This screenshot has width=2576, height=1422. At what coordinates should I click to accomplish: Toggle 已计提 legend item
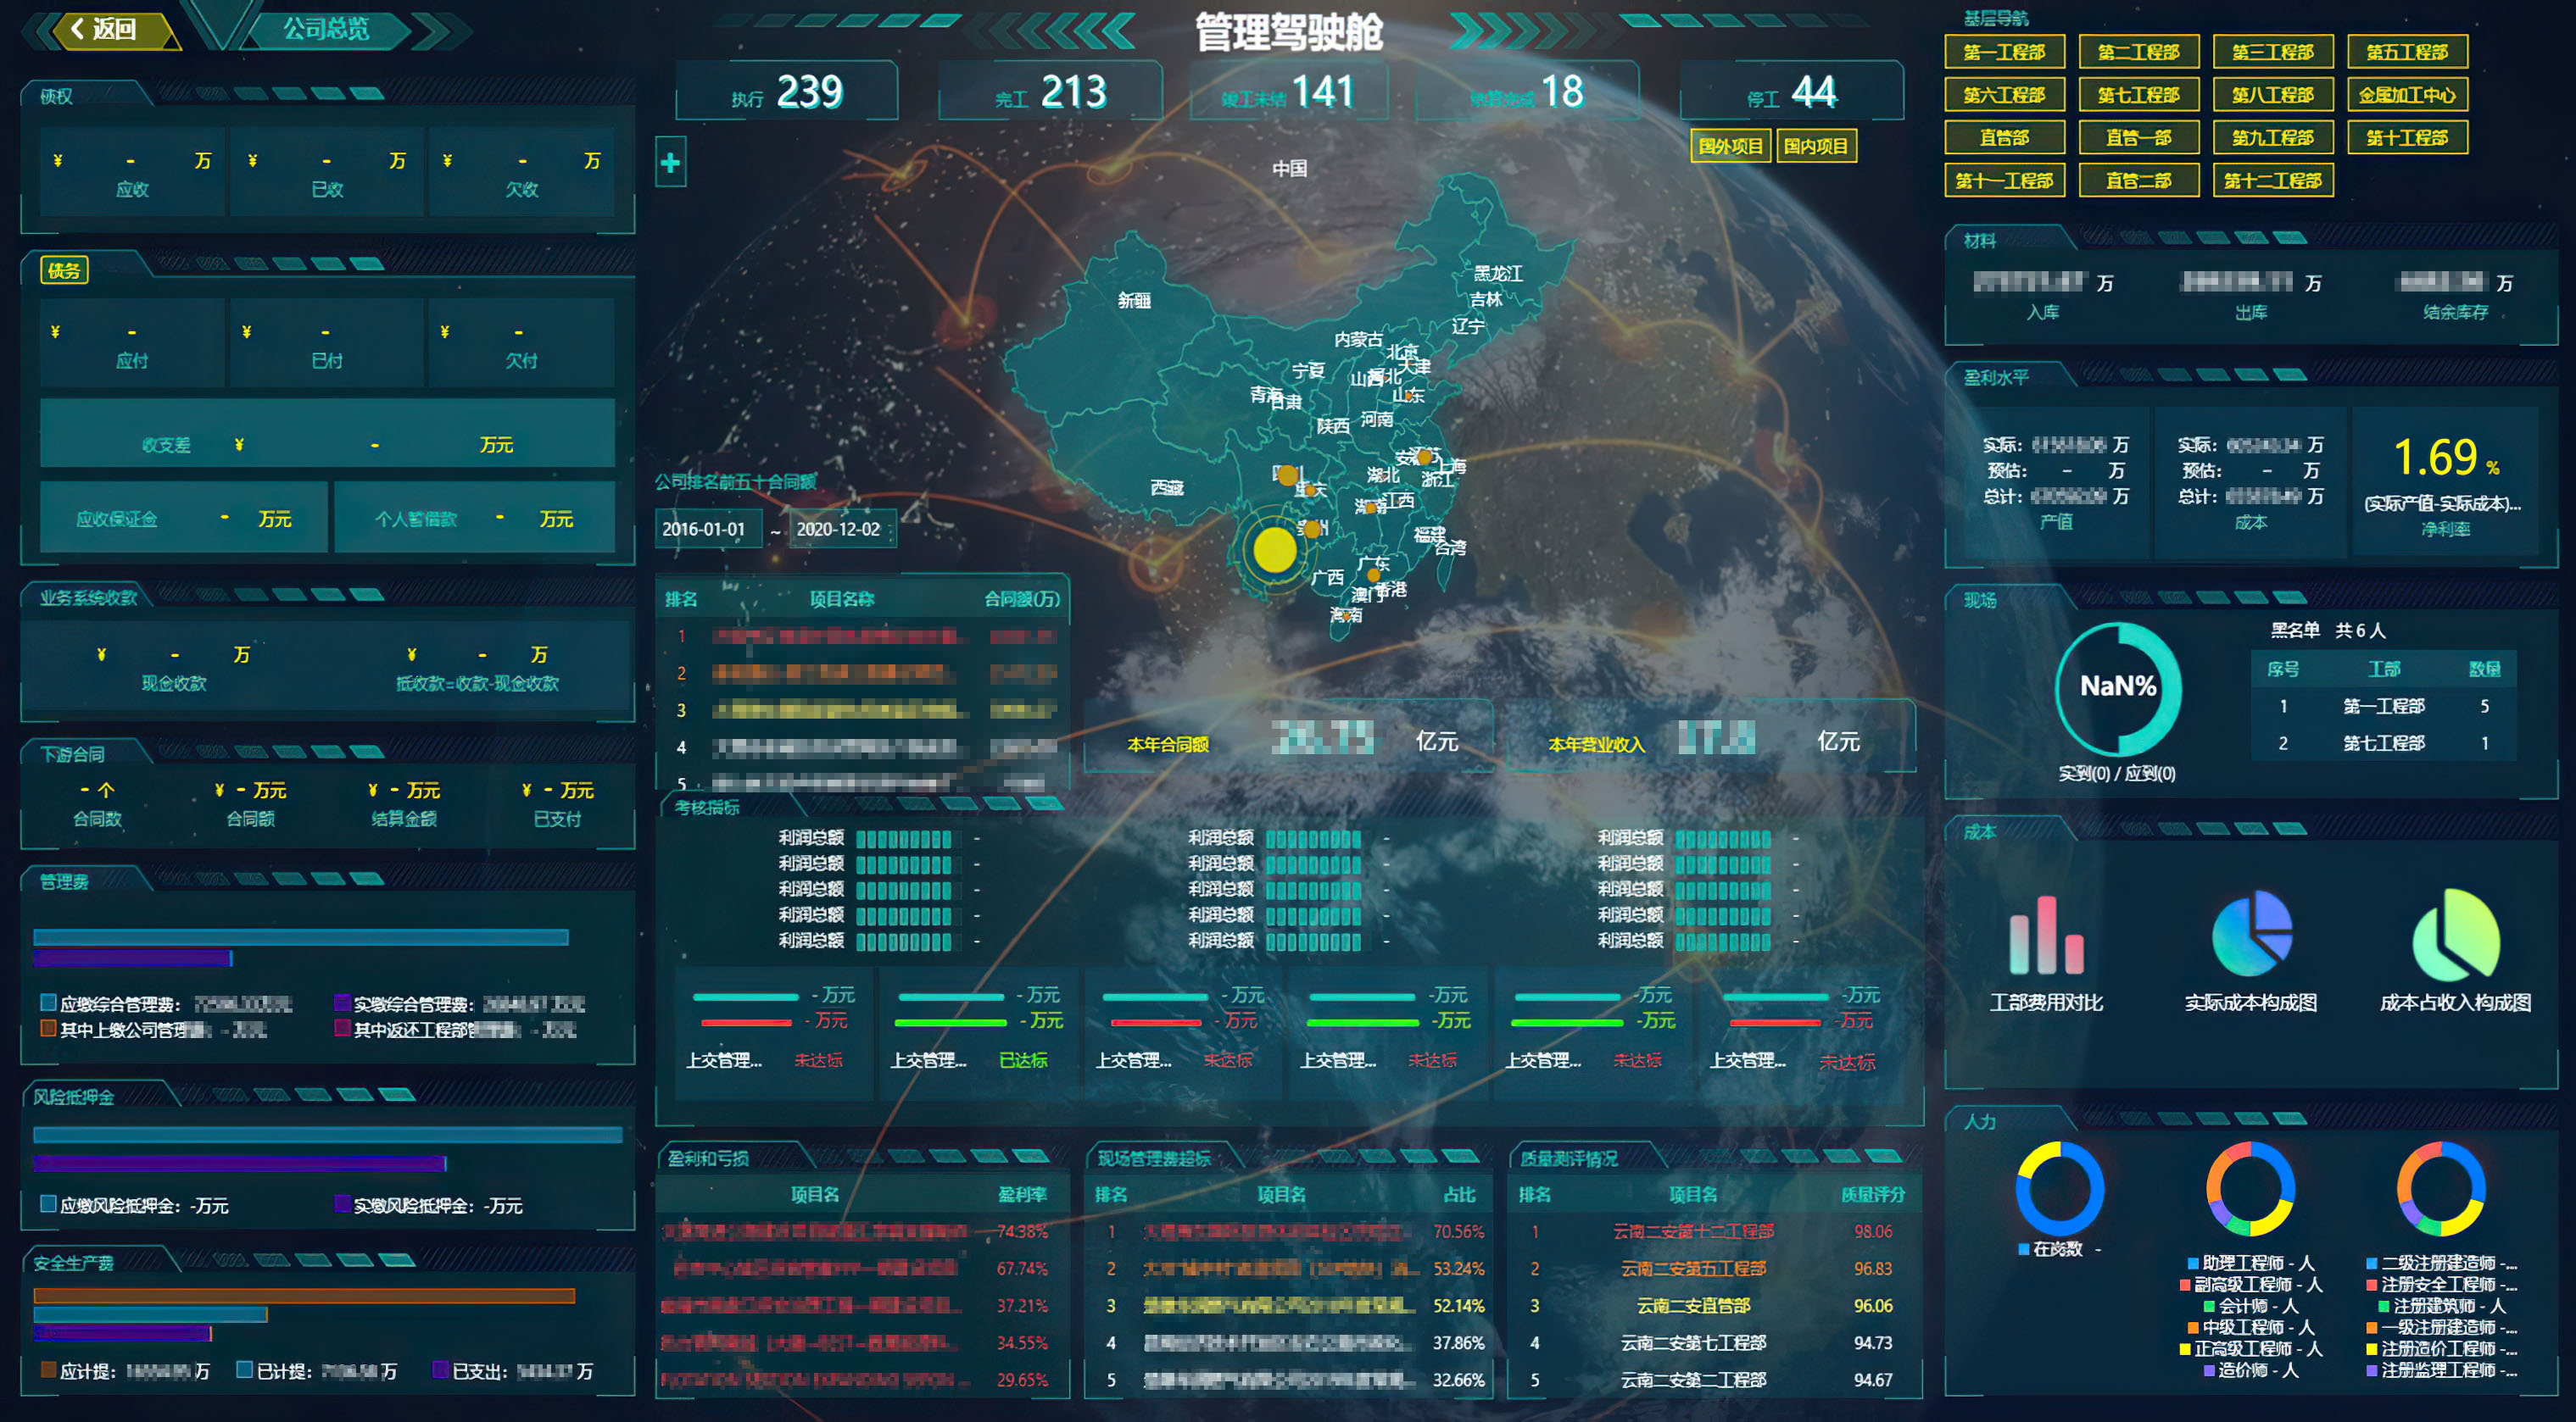pyautogui.click(x=317, y=1371)
